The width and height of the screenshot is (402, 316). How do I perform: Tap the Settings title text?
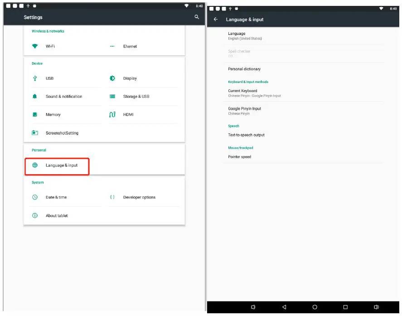pyautogui.click(x=33, y=17)
